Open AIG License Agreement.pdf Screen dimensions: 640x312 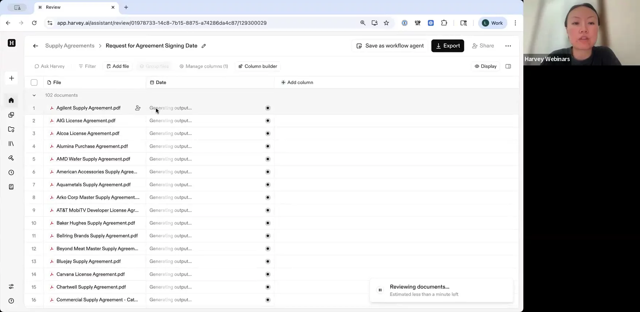point(86,121)
